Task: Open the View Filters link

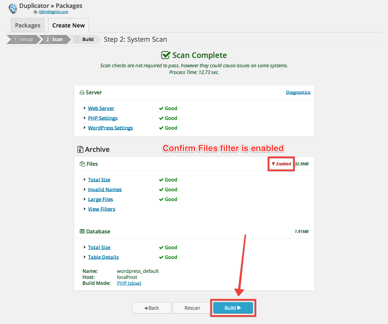Action: coord(102,209)
